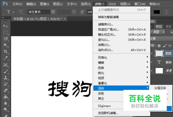Screen dimensions: 173x117
Task: Select the Magic Wand tool
Action: [x=5, y=45]
